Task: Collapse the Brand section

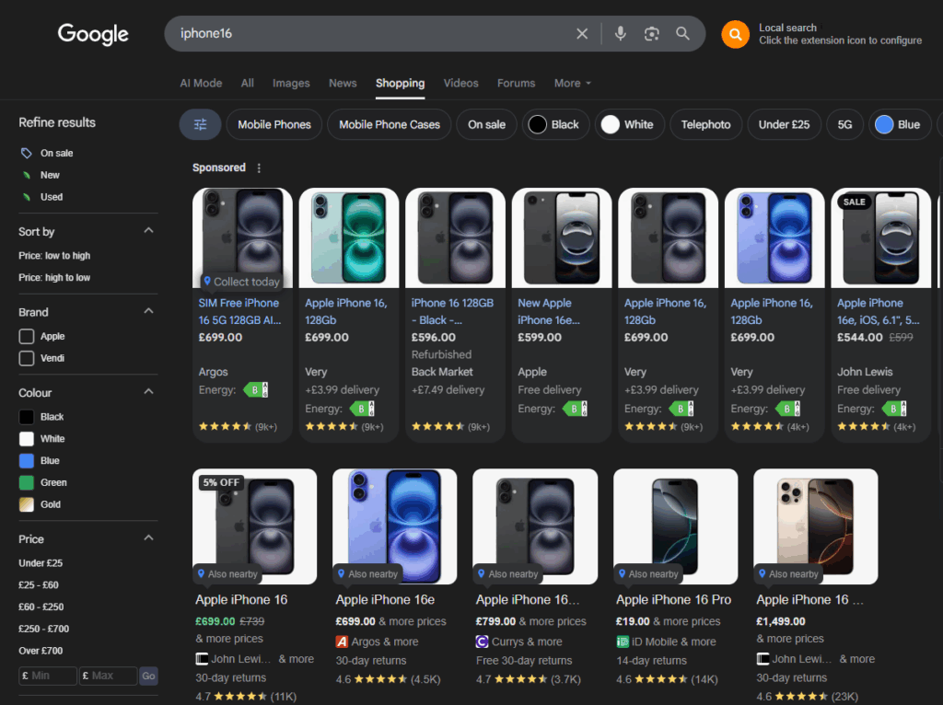Action: point(148,312)
